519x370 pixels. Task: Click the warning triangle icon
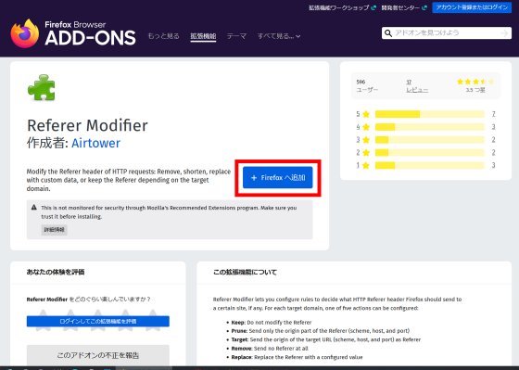(33, 208)
